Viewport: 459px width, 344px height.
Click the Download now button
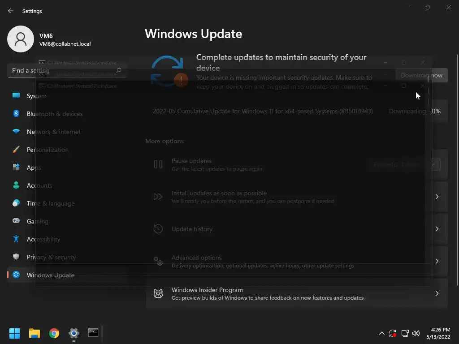coord(421,75)
